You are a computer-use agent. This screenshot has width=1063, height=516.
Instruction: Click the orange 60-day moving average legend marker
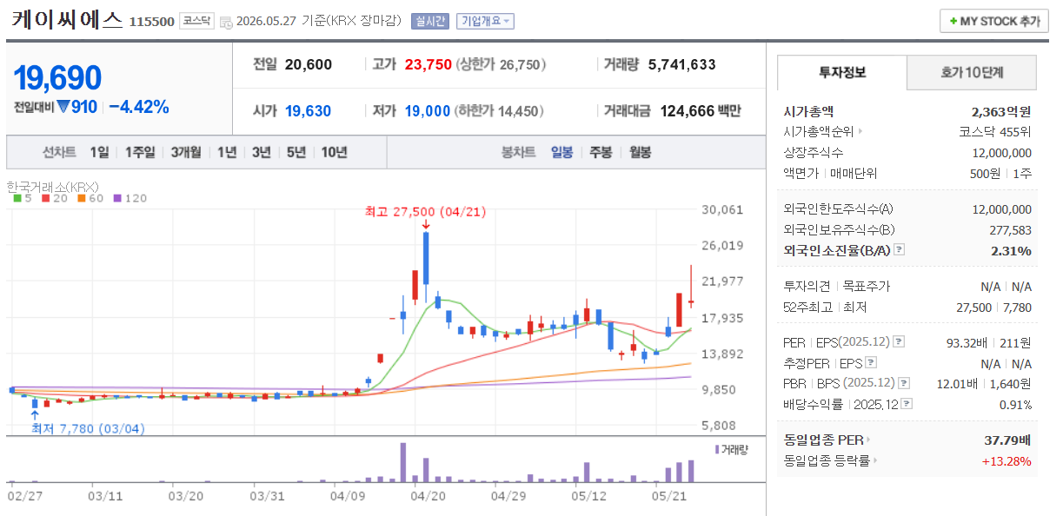(x=80, y=198)
